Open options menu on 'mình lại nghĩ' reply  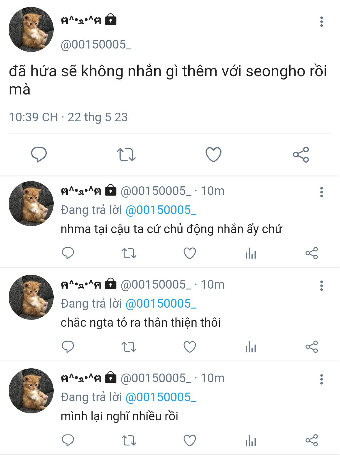pos(322,379)
